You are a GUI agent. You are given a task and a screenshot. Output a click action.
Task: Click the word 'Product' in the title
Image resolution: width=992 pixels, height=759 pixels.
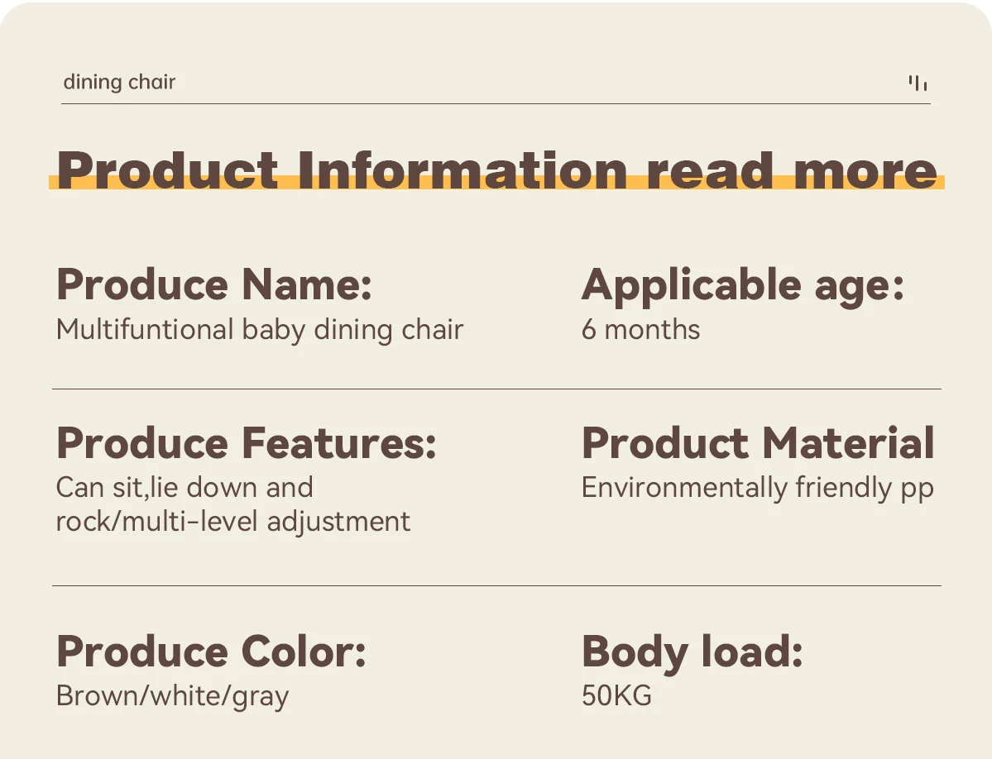click(x=168, y=170)
